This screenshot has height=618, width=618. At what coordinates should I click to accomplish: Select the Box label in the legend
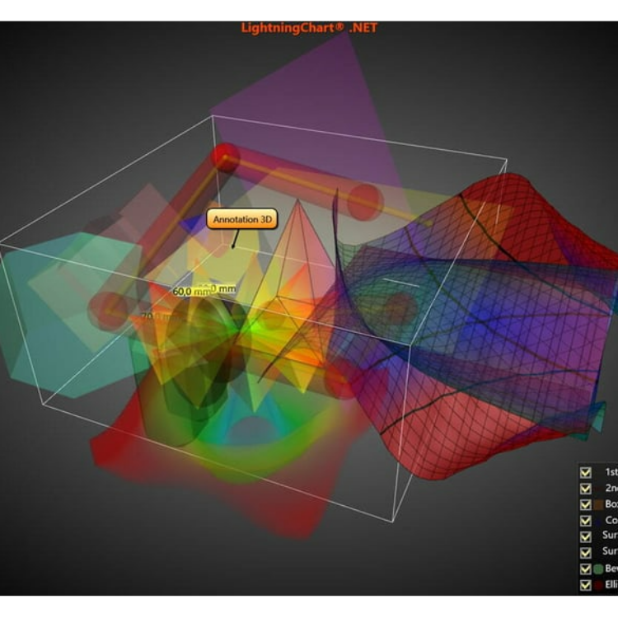pyautogui.click(x=611, y=504)
